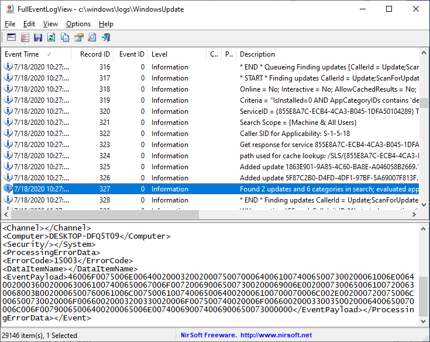Click horizontal scrollbar right arrow
The width and height of the screenshot is (430, 342).
pos(414,215)
